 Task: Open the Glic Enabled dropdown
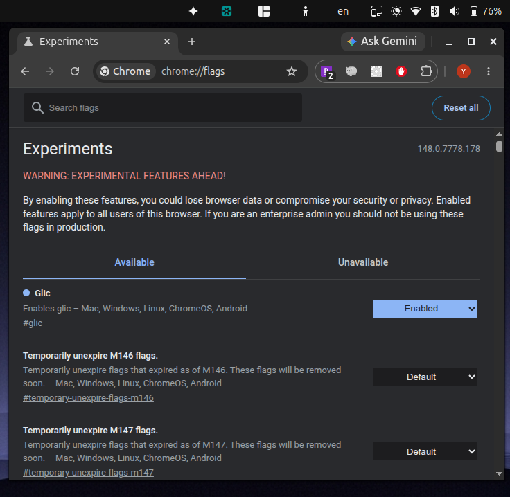coord(425,309)
